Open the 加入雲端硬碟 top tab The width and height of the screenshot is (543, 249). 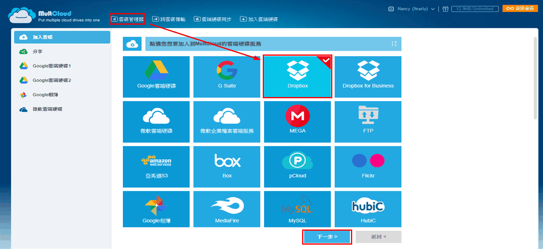259,19
